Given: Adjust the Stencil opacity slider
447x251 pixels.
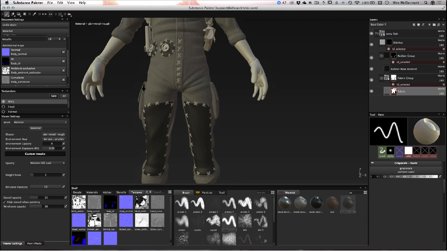Looking at the screenshot, I should coord(46,198).
